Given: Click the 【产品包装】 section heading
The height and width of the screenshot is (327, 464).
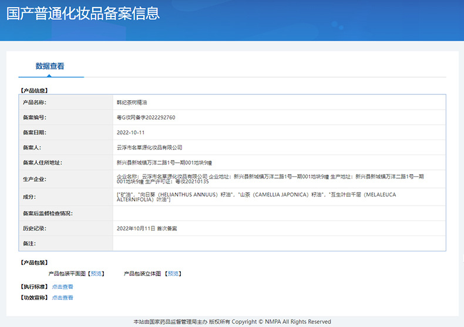Looking at the screenshot, I should 34,263.
